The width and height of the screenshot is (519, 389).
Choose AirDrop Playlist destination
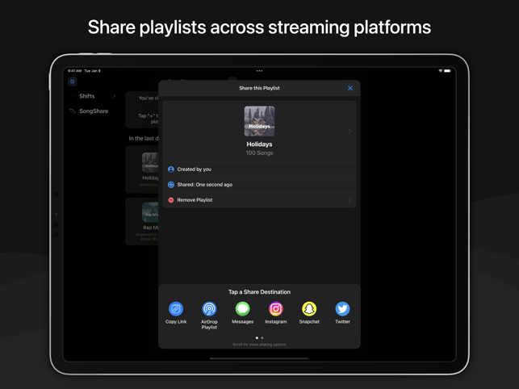[209, 309]
